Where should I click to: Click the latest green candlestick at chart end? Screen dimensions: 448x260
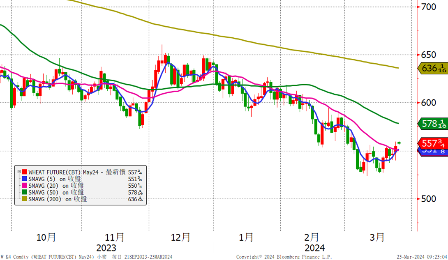[x=399, y=143]
